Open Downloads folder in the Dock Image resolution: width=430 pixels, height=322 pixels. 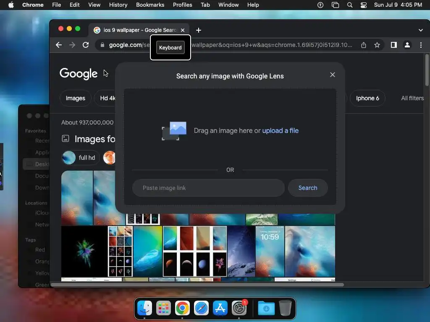tap(266, 308)
